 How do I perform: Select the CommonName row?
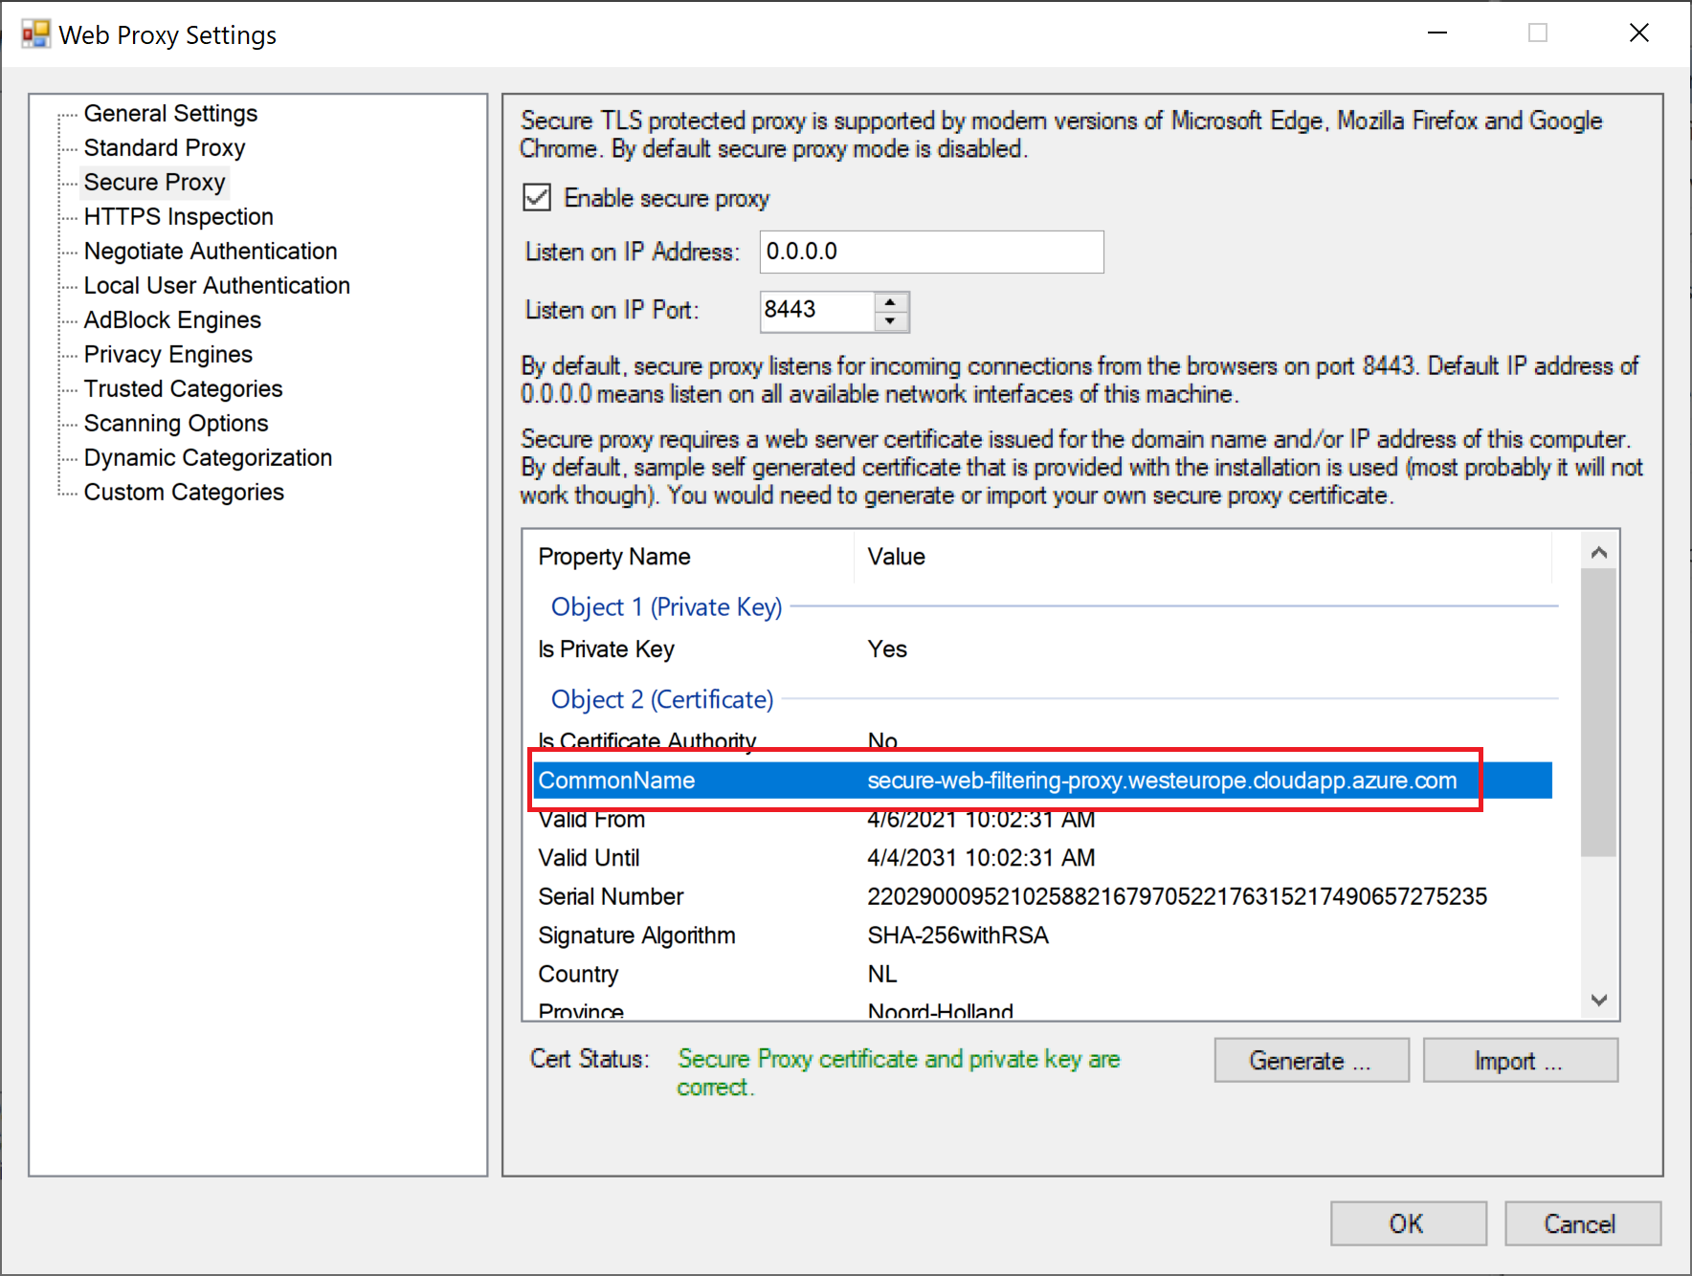coord(1041,781)
